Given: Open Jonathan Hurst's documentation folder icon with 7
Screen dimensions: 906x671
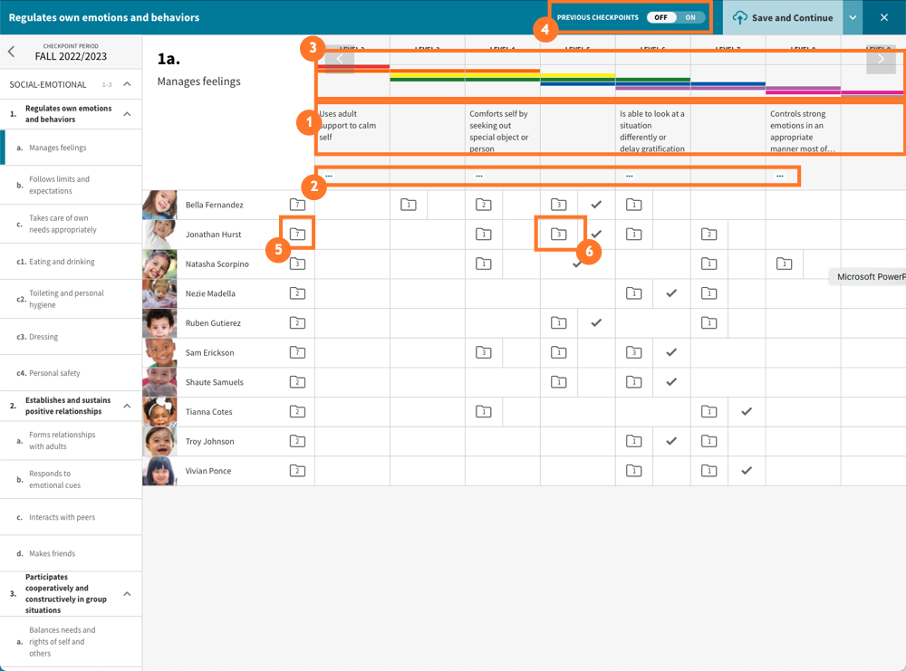Looking at the screenshot, I should (x=297, y=235).
